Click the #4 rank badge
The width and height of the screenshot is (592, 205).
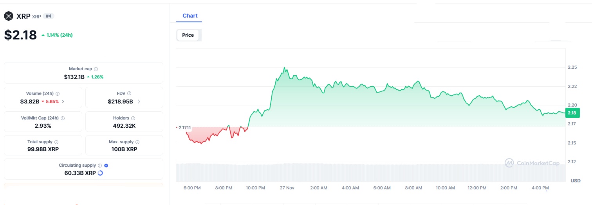[x=49, y=16]
